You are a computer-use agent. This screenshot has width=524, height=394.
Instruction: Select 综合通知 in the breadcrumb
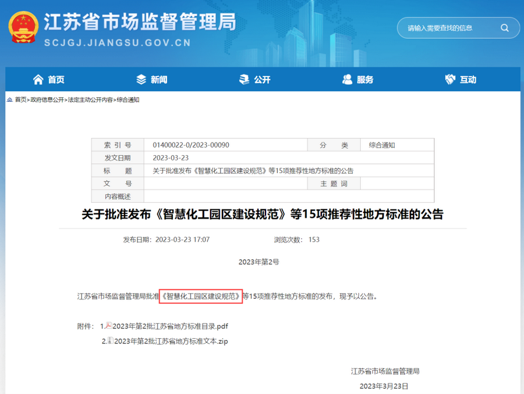point(128,100)
